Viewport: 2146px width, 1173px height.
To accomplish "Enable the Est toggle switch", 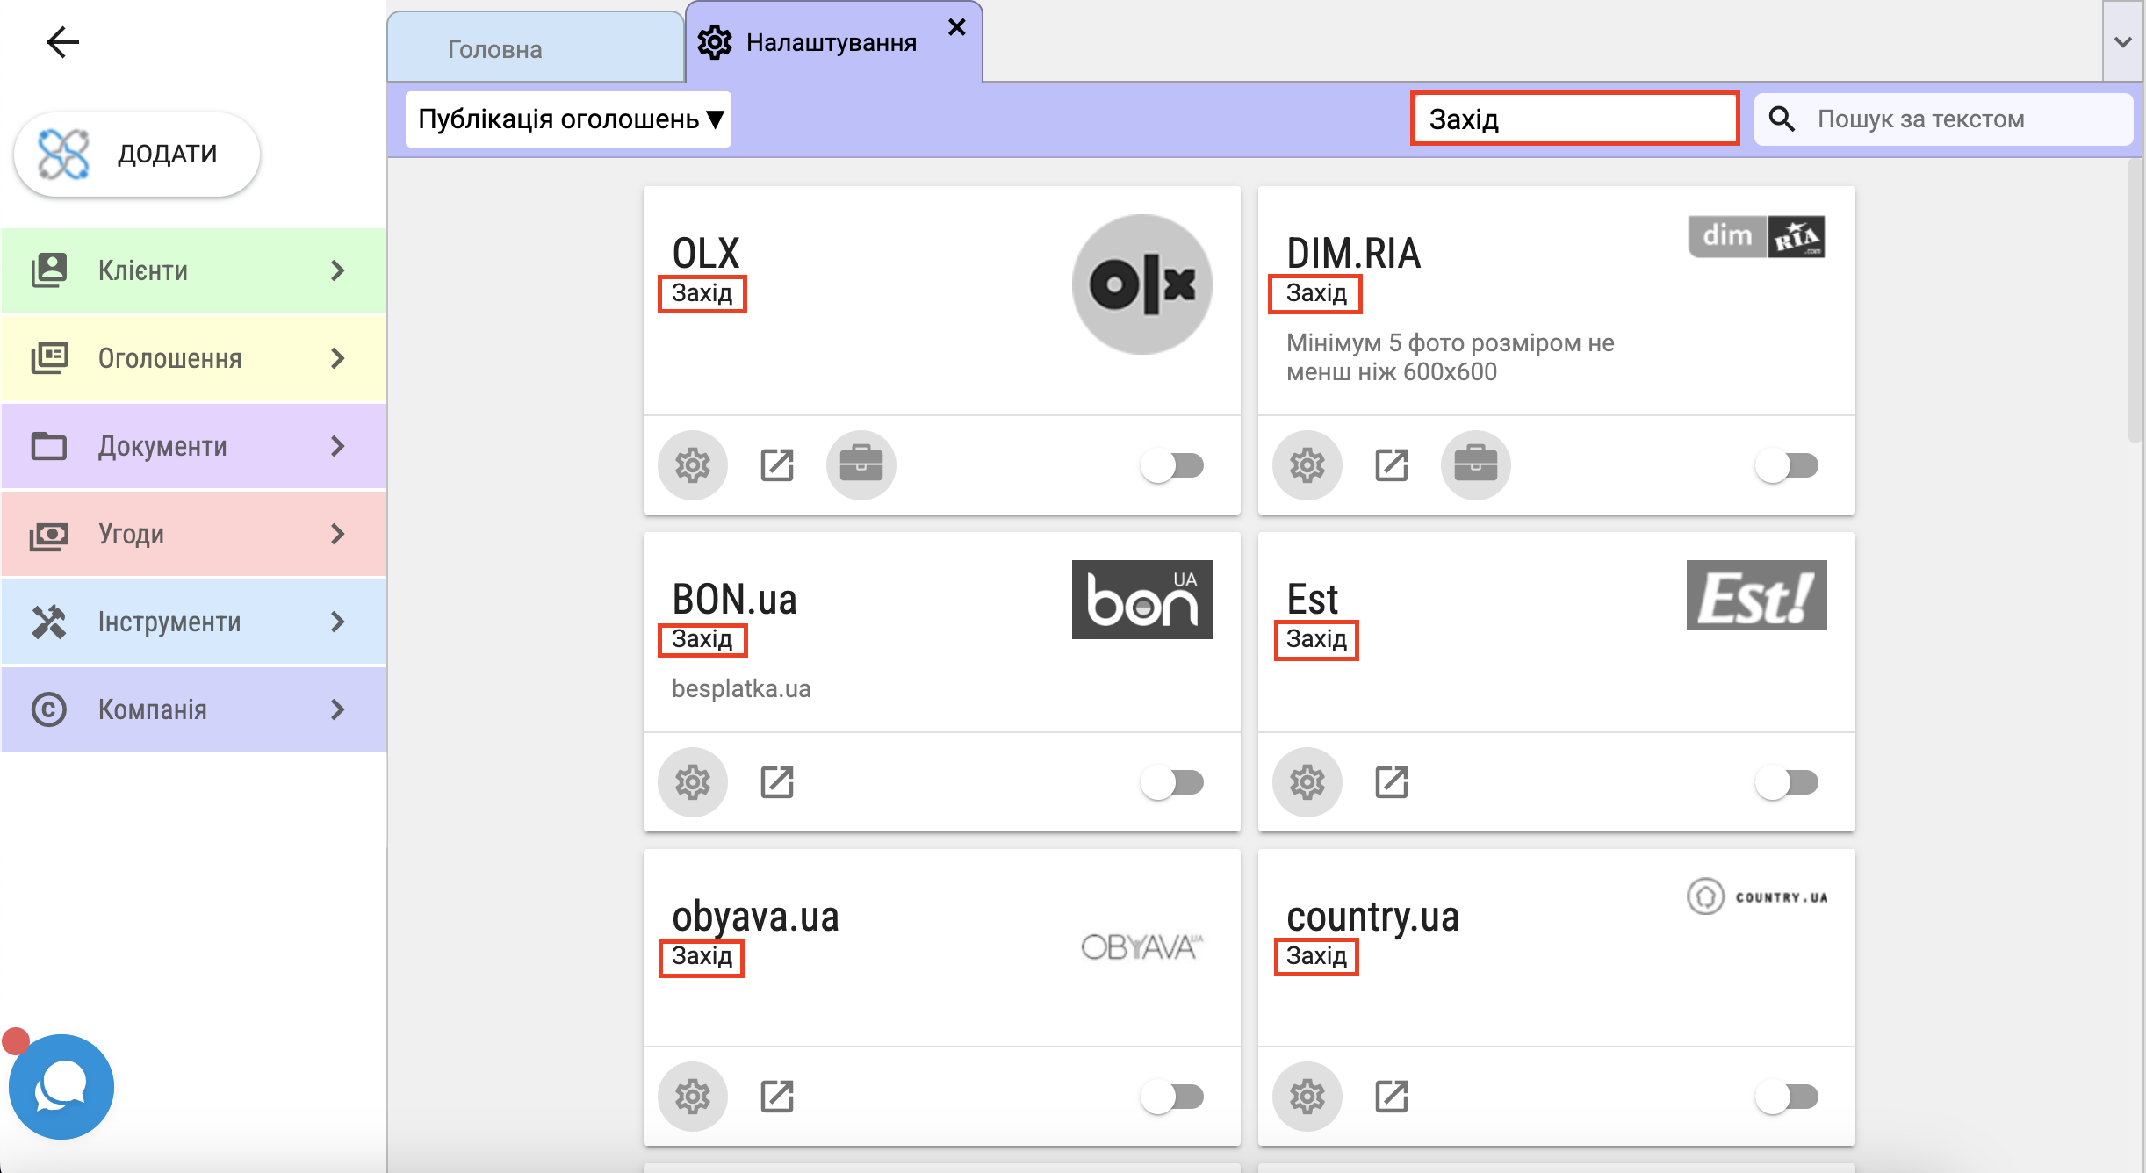I will tap(1787, 782).
